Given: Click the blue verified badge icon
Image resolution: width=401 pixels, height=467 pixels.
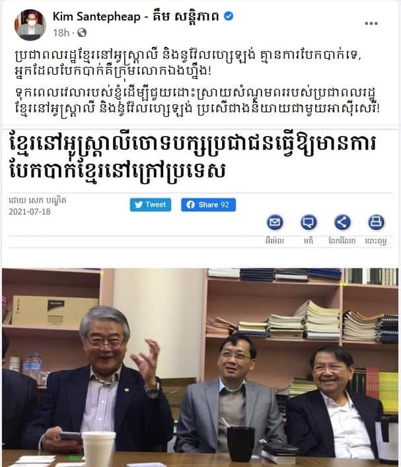Looking at the screenshot, I should [229, 16].
